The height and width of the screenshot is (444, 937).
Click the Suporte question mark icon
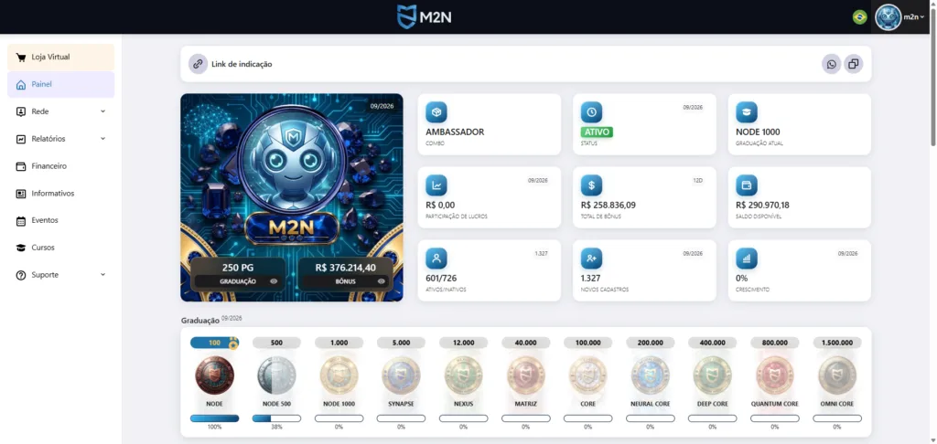[x=21, y=275]
